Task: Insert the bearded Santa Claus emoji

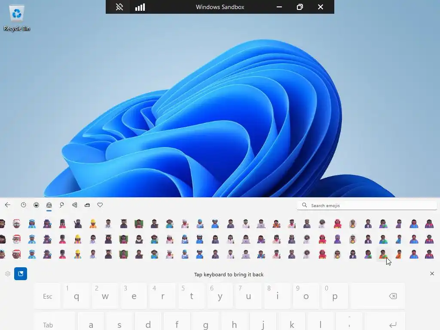Action: tap(17, 239)
